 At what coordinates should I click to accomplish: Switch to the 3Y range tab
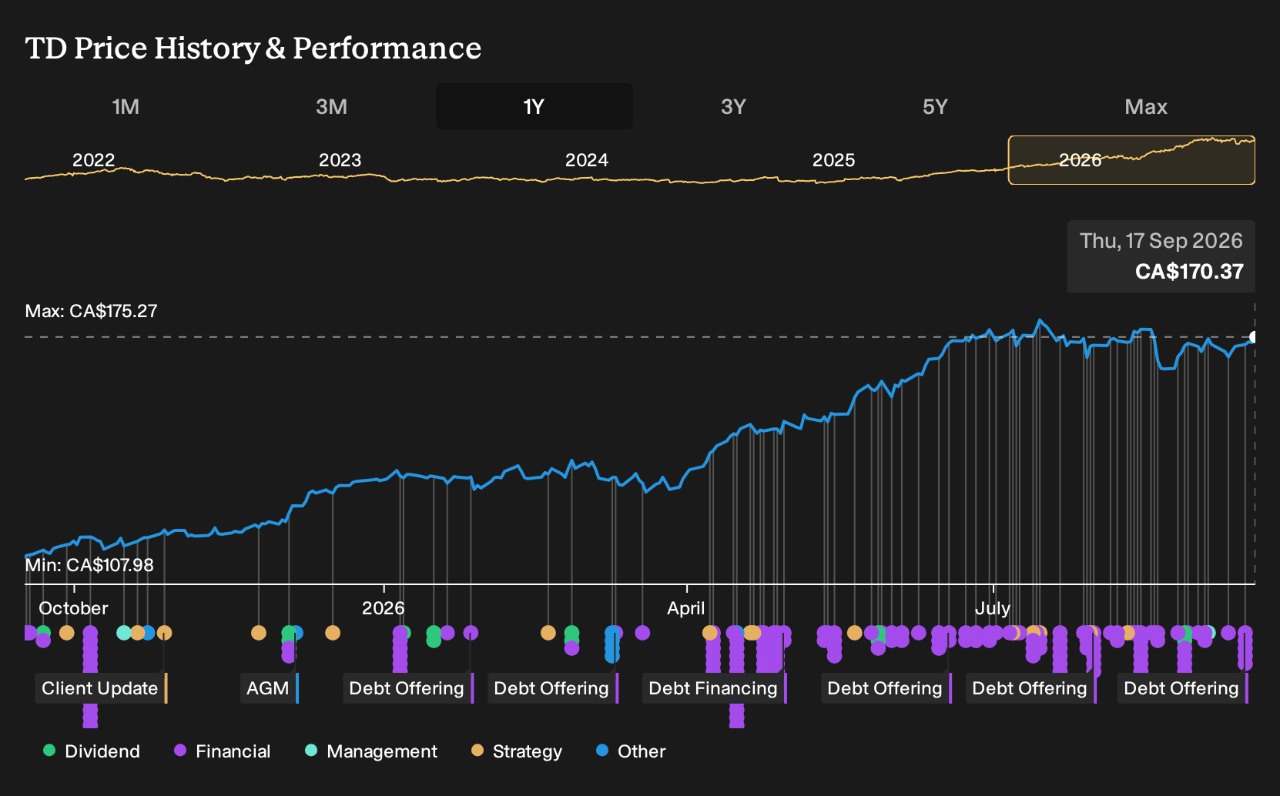click(x=733, y=106)
